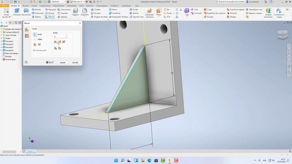
Task: Start a new 2D sketch (Iniciar boceto 2D)
Action: (x=6, y=13)
